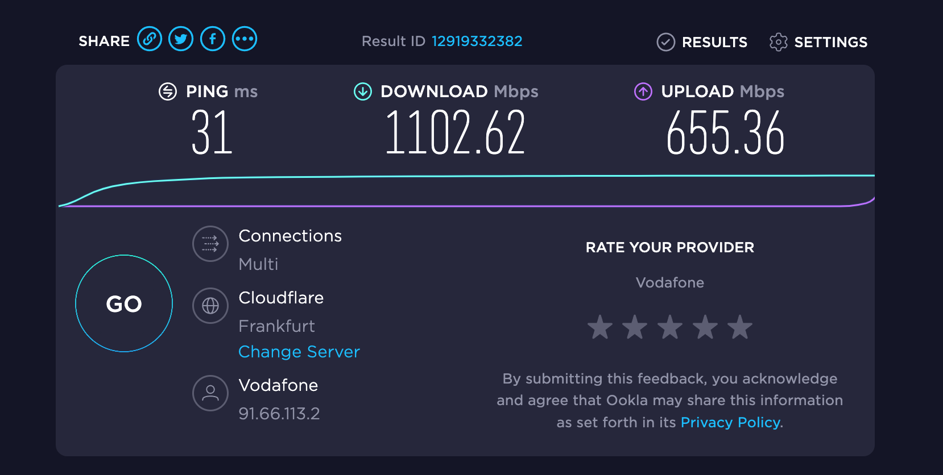Click the Results checkmark icon
The height and width of the screenshot is (475, 943).
(665, 42)
